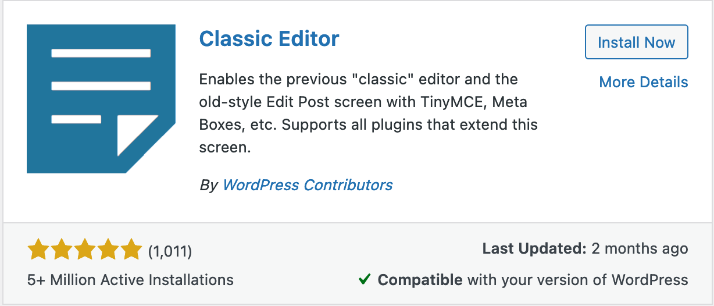Open the More Details link

click(x=643, y=83)
